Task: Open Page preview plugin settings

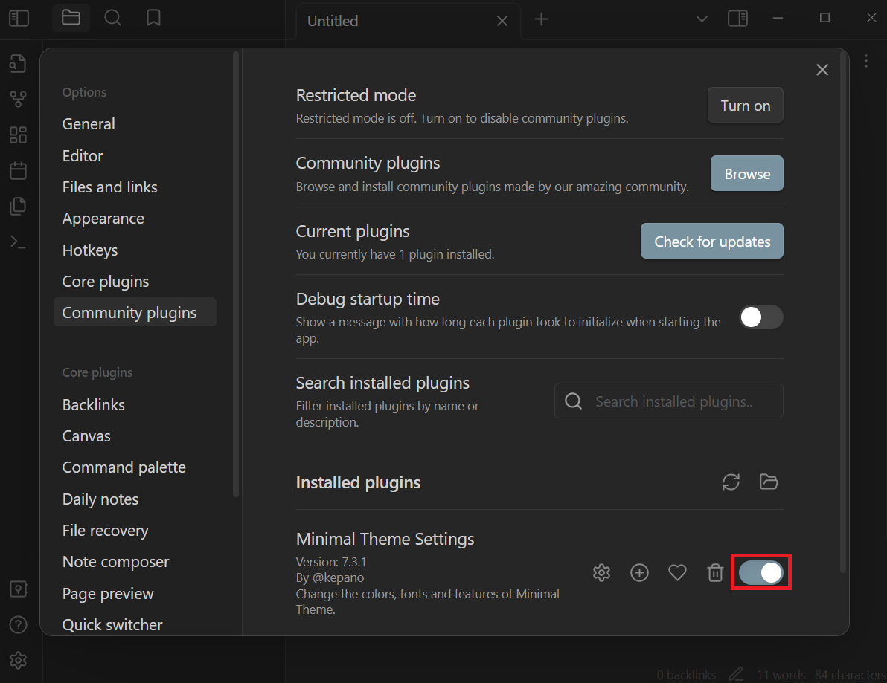Action: [135, 593]
